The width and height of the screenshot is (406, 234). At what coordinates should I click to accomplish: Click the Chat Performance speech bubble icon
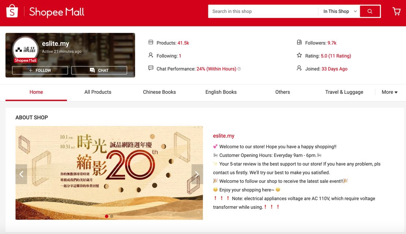click(x=151, y=68)
